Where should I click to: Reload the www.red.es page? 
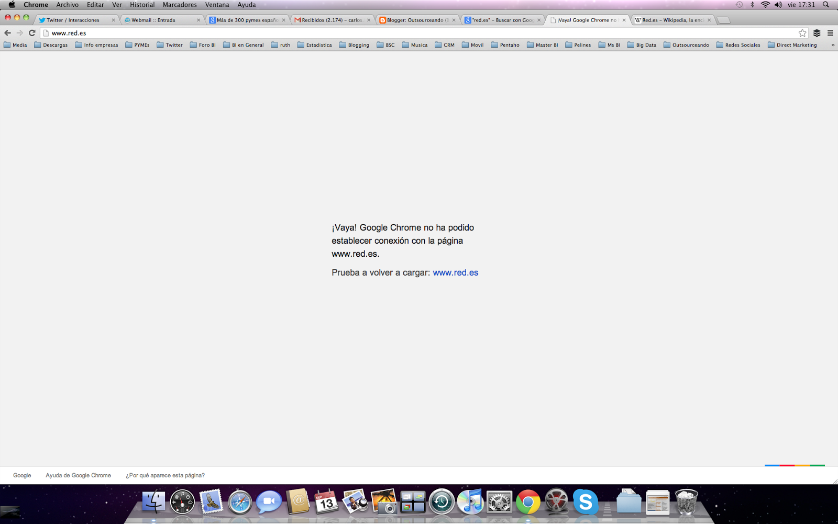(32, 32)
